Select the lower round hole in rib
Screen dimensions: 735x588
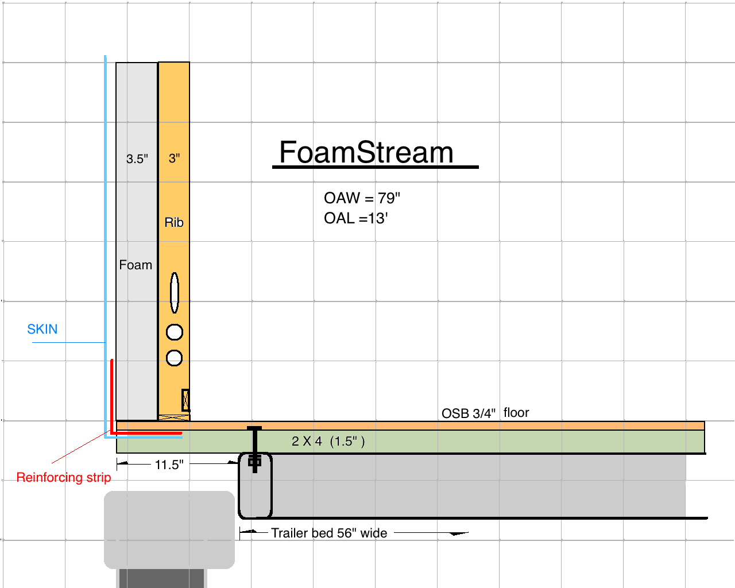(x=175, y=358)
